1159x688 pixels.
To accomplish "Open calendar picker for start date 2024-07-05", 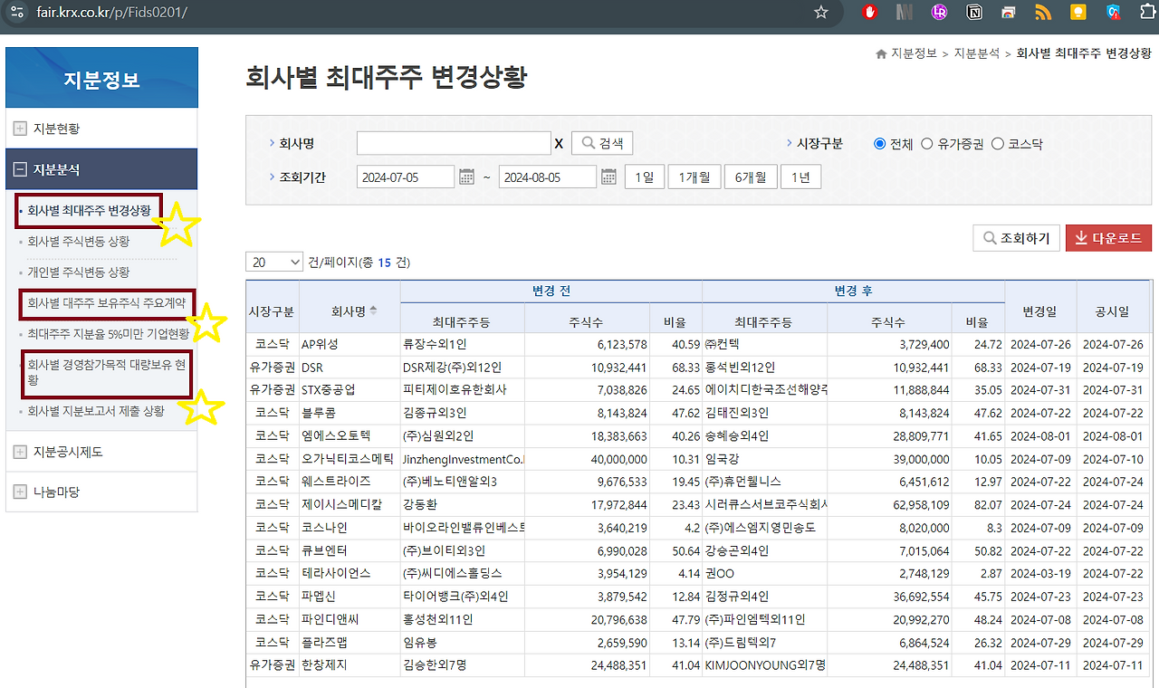I will (466, 177).
